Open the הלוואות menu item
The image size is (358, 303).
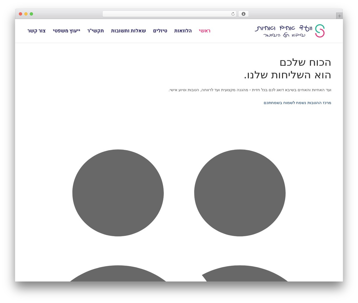[183, 31]
